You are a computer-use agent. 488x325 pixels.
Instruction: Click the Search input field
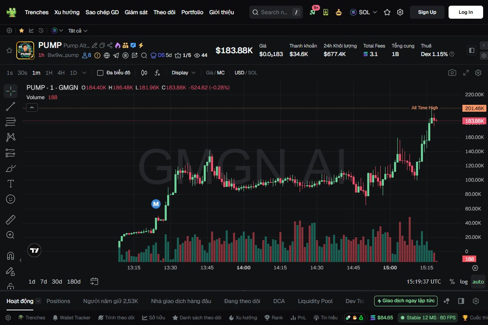276,12
